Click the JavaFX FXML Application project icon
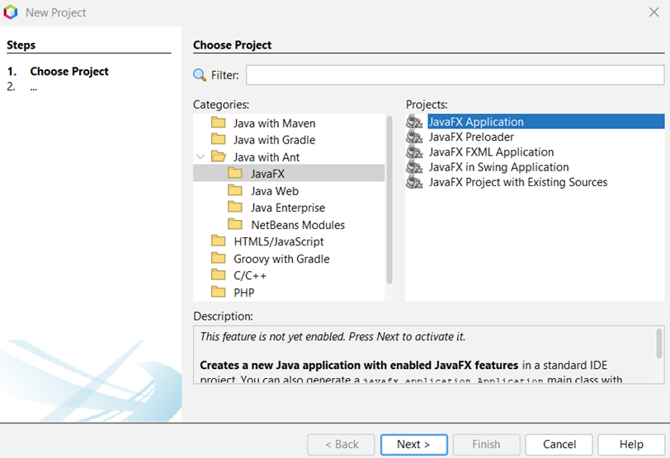The image size is (670, 458). click(414, 152)
